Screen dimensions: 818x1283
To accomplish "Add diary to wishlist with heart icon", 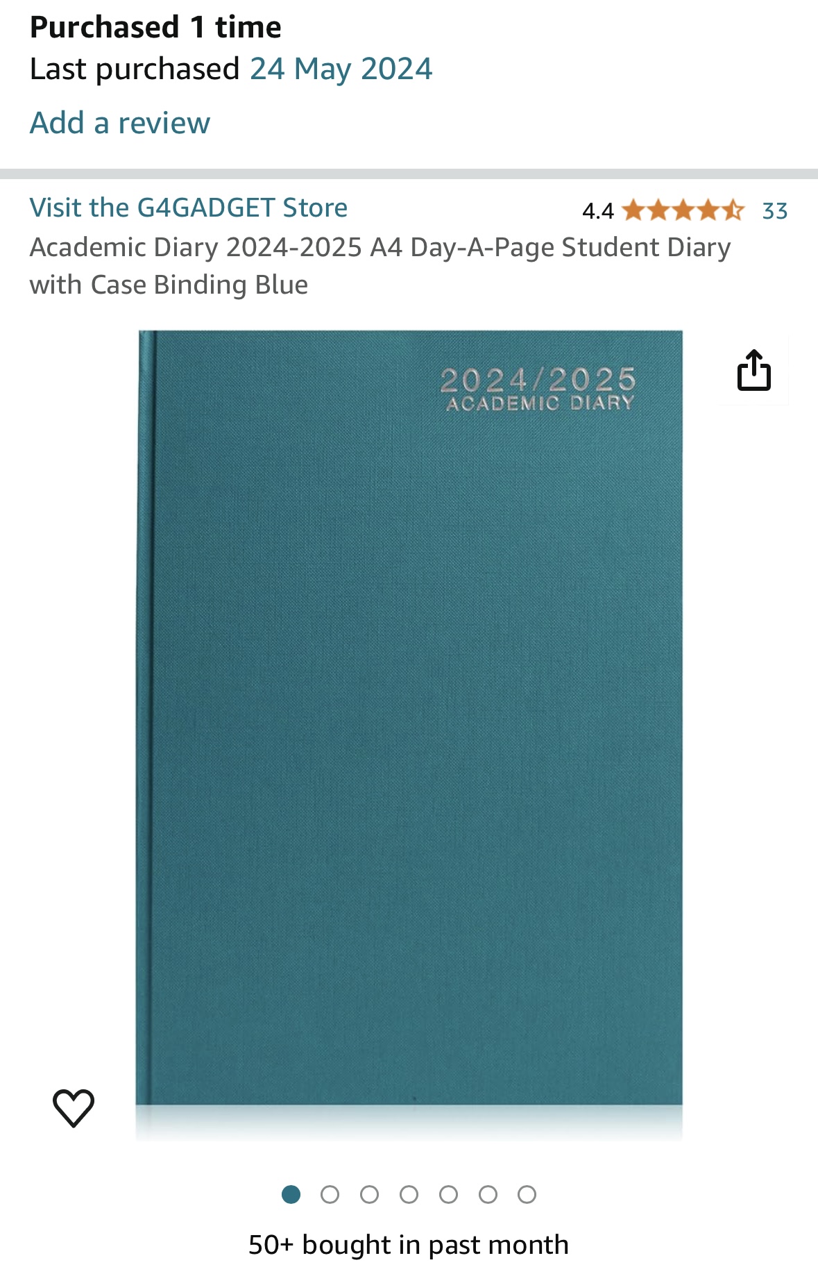I will (74, 1107).
